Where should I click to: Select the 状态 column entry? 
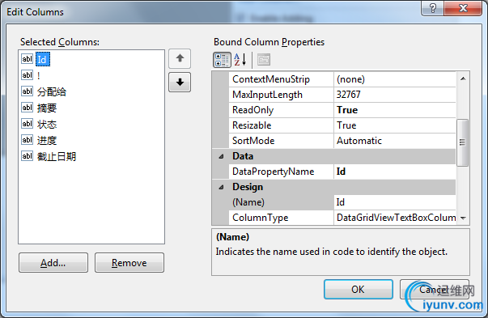(47, 124)
